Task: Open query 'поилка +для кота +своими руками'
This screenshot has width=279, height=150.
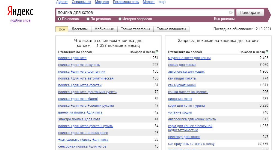Action: [x=86, y=106]
